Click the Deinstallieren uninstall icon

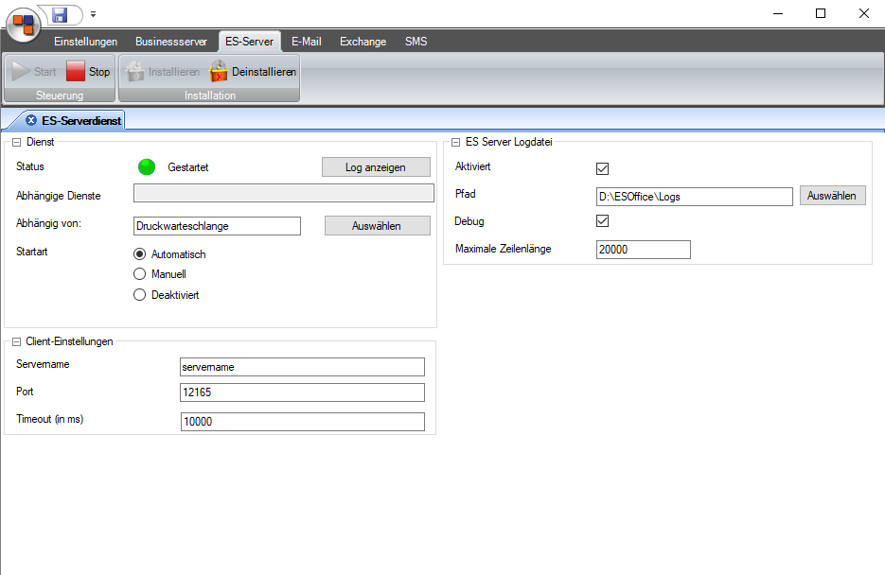pyautogui.click(x=219, y=72)
